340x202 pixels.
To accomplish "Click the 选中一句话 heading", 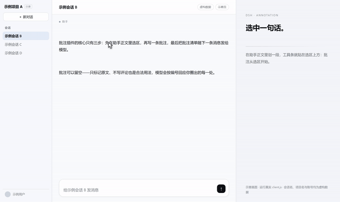I will pyautogui.click(x=265, y=28).
